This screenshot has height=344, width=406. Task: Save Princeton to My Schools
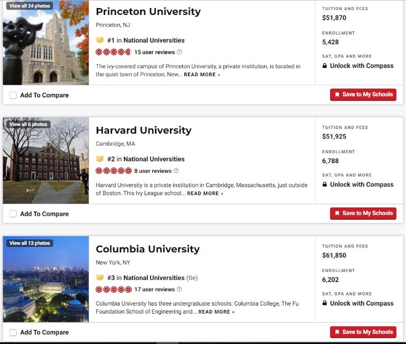[363, 94]
